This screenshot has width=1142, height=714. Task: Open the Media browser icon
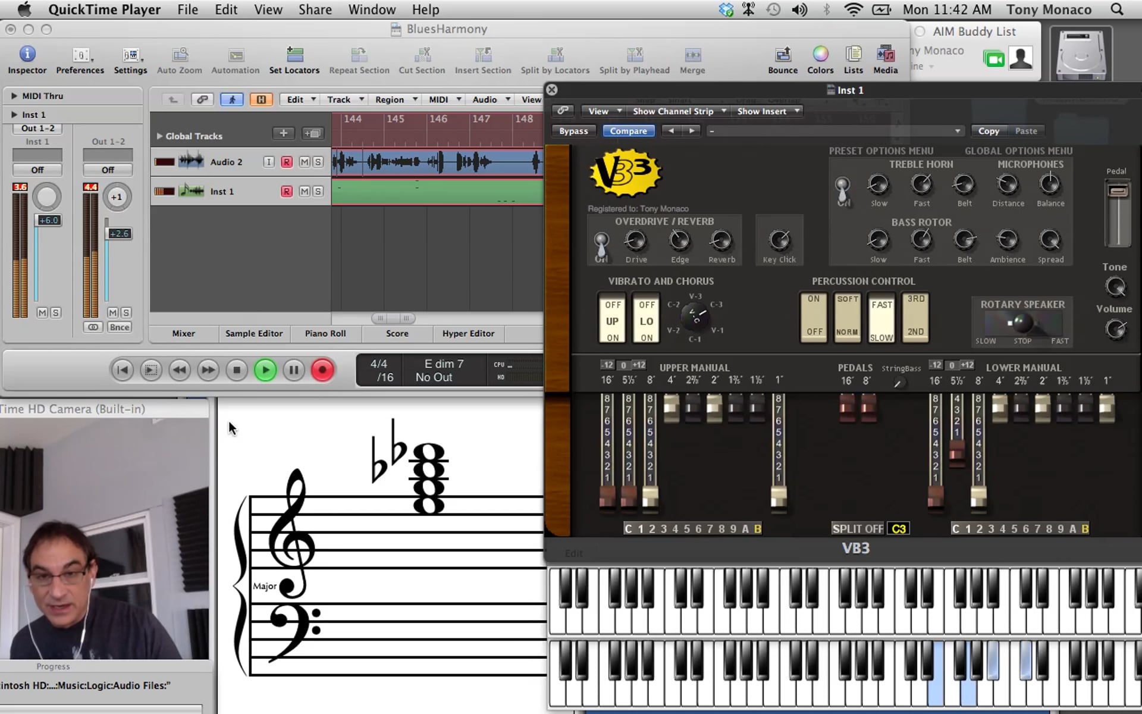tap(885, 55)
